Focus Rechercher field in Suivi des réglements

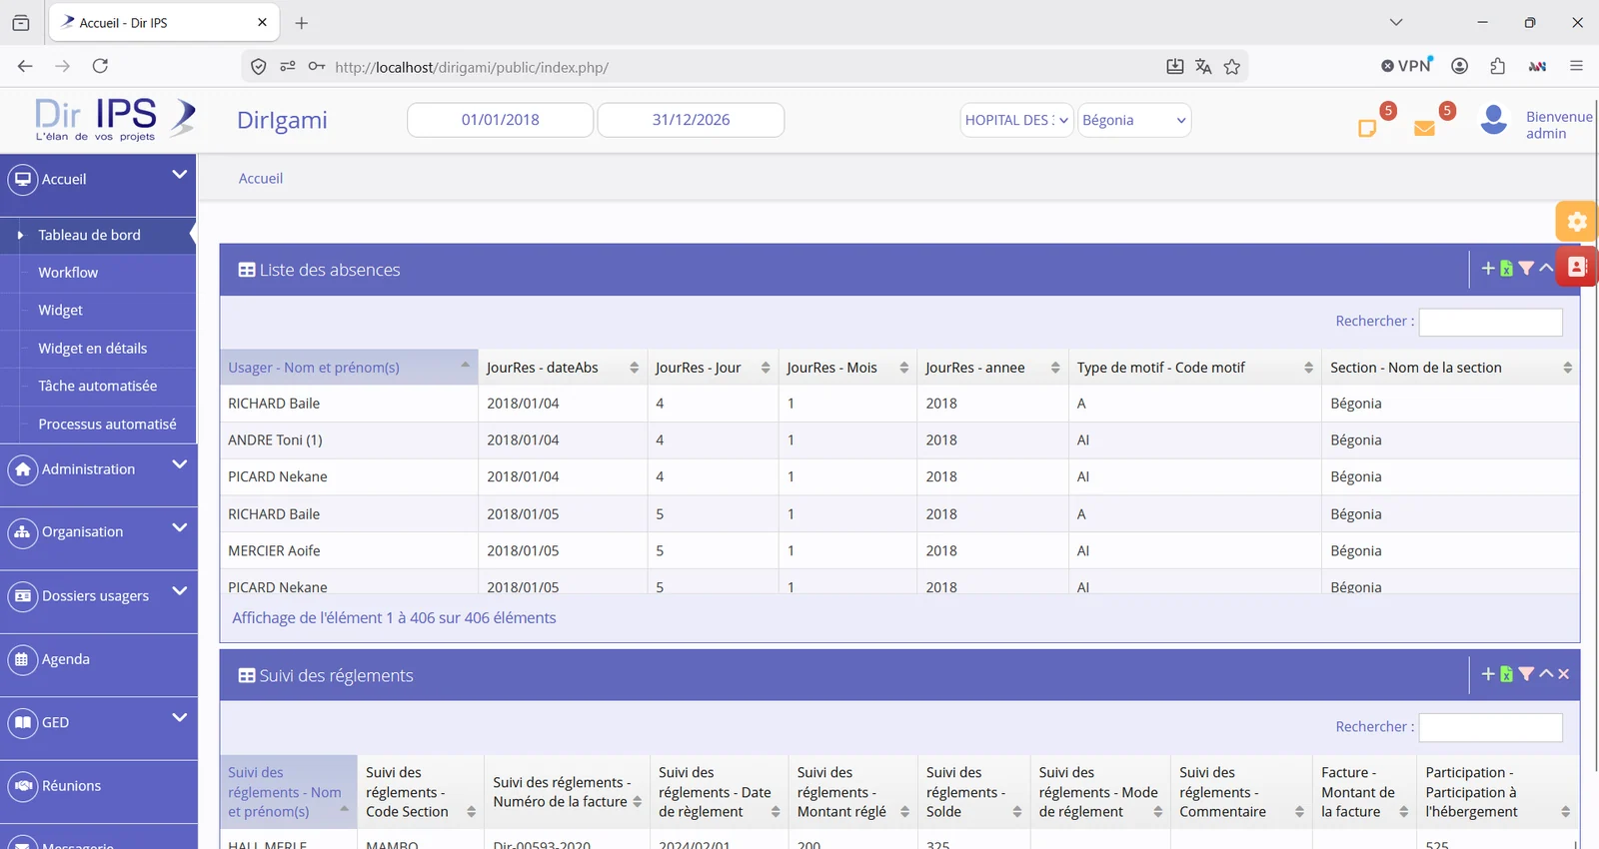tap(1490, 727)
